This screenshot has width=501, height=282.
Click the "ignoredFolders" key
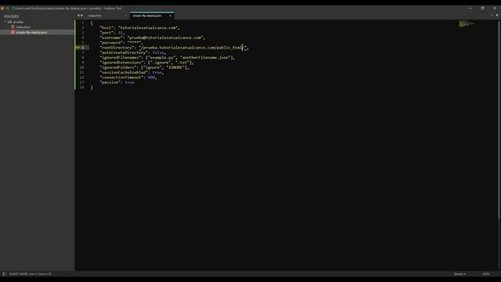click(x=118, y=67)
